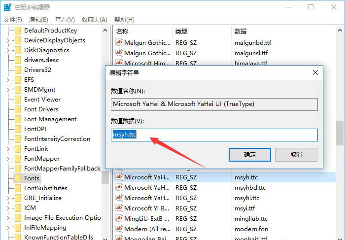Close the 编辑字符串 dialog with X
Viewport: 345px width, 240px height.
315,72
